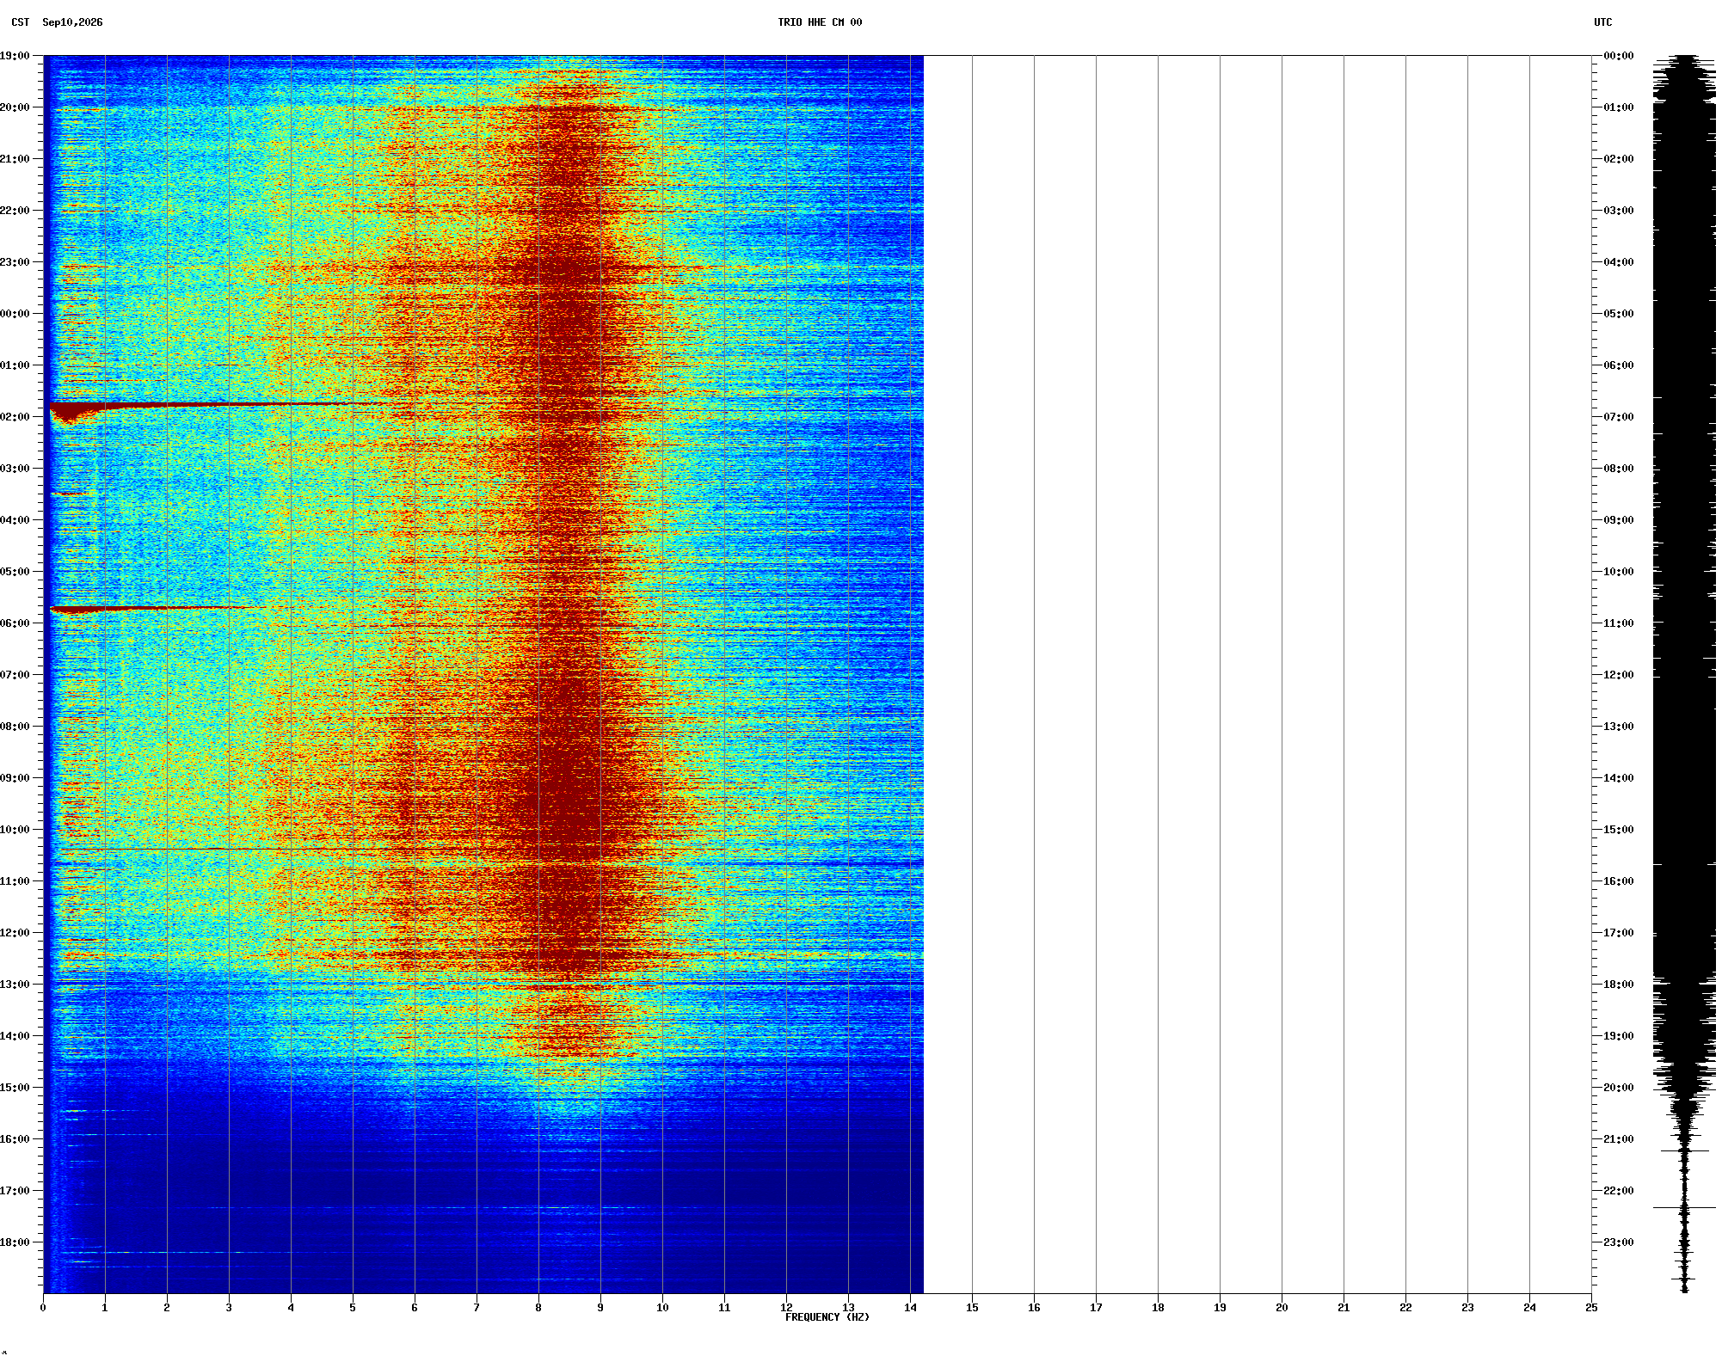1722x1362 pixels.
Task: Click the TRIO HHE CM 00 station title
Action: tap(820, 22)
